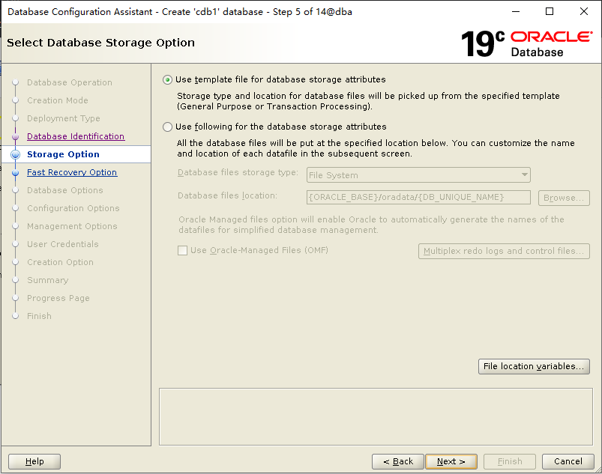Screen dimensions: 602x474
Task: Click Management Options step label
Action: pyautogui.click(x=72, y=227)
